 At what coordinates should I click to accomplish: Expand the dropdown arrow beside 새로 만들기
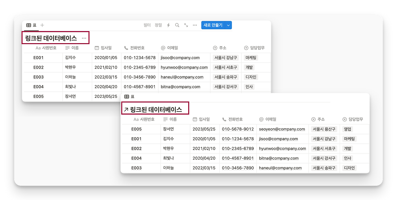(x=228, y=25)
